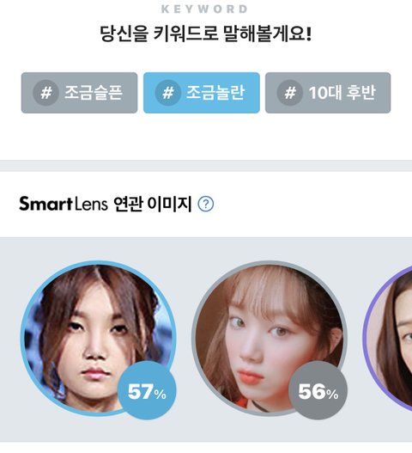Click the bold Smart logo text
This screenshot has height=453, width=412.
tap(45, 204)
